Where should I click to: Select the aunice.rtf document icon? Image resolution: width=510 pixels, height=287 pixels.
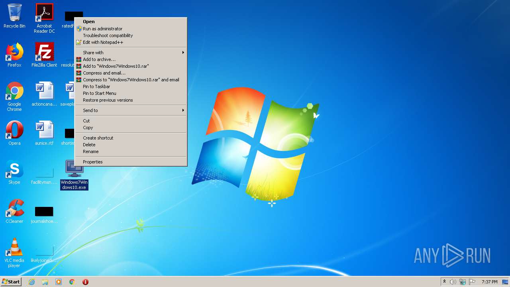point(44,133)
